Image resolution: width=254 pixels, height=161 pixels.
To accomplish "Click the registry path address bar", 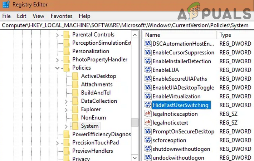I will (x=127, y=25).
